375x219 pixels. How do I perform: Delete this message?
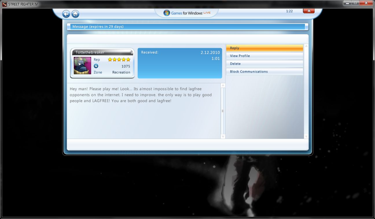pyautogui.click(x=264, y=64)
